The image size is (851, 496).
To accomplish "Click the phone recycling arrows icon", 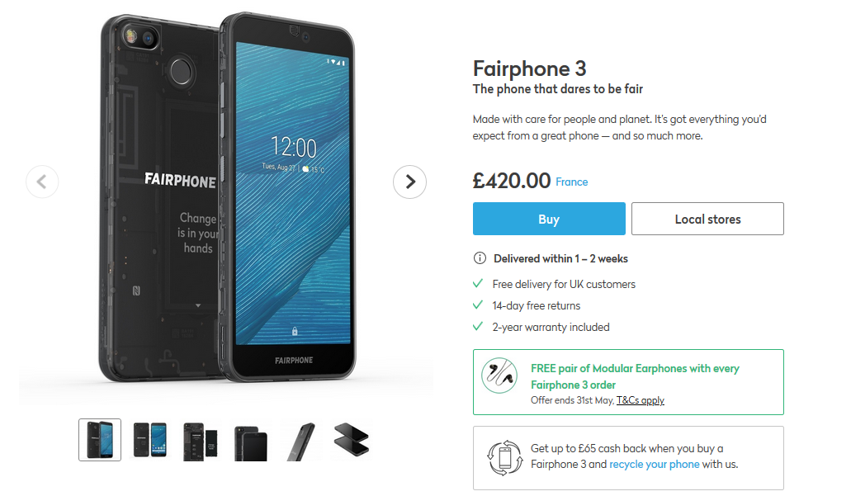I will click(x=504, y=457).
